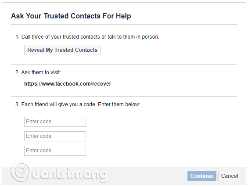Click the divider line above step 2
Screen dimensions: 248x187
(124, 64)
